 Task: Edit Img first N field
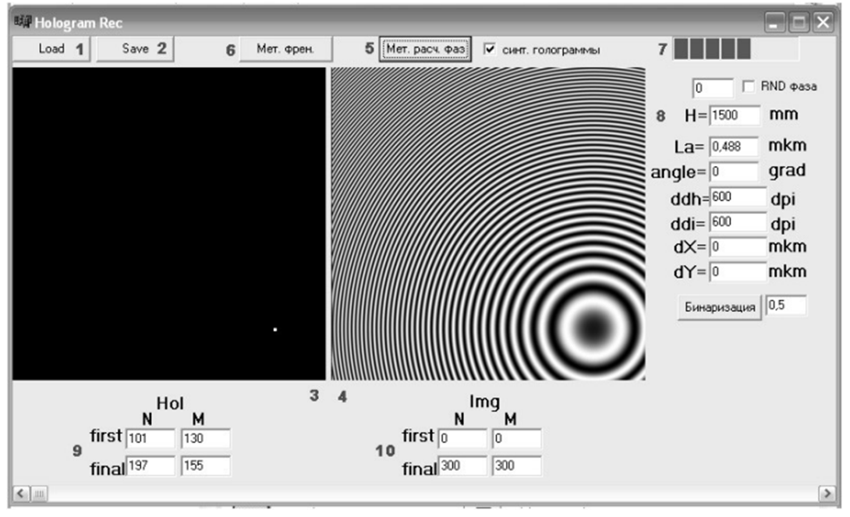pyautogui.click(x=462, y=439)
